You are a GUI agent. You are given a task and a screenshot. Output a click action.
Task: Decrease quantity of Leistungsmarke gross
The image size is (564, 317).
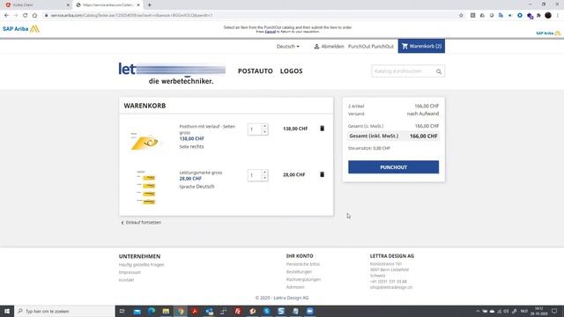tap(264, 178)
